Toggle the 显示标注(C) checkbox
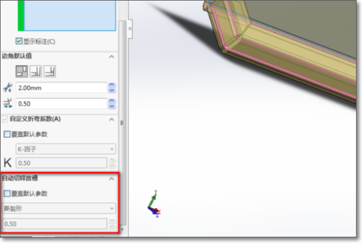362x243 pixels. (x=19, y=41)
